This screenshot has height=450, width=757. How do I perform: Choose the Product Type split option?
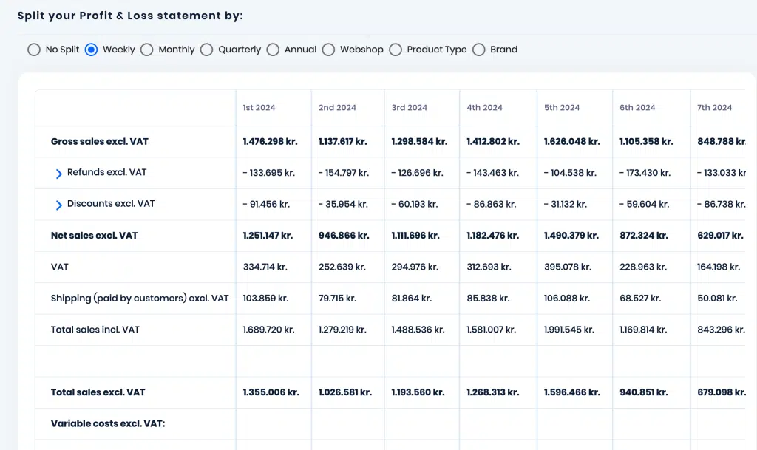point(396,50)
